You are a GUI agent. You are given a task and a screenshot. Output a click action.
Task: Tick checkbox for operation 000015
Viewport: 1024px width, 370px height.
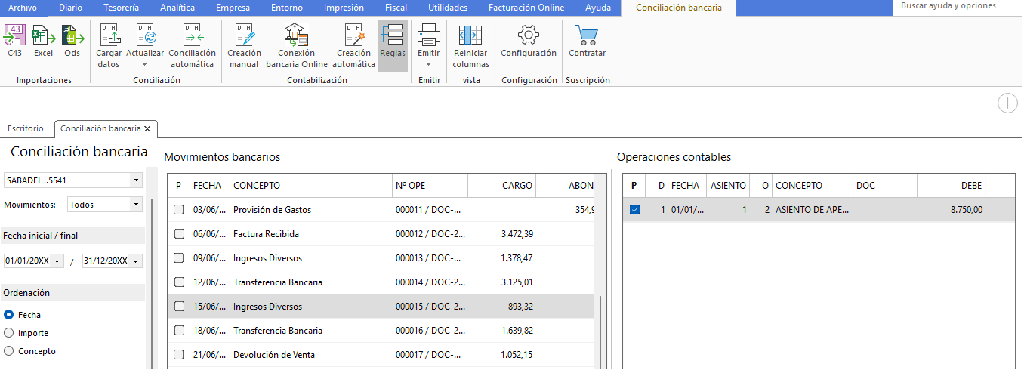[179, 307]
